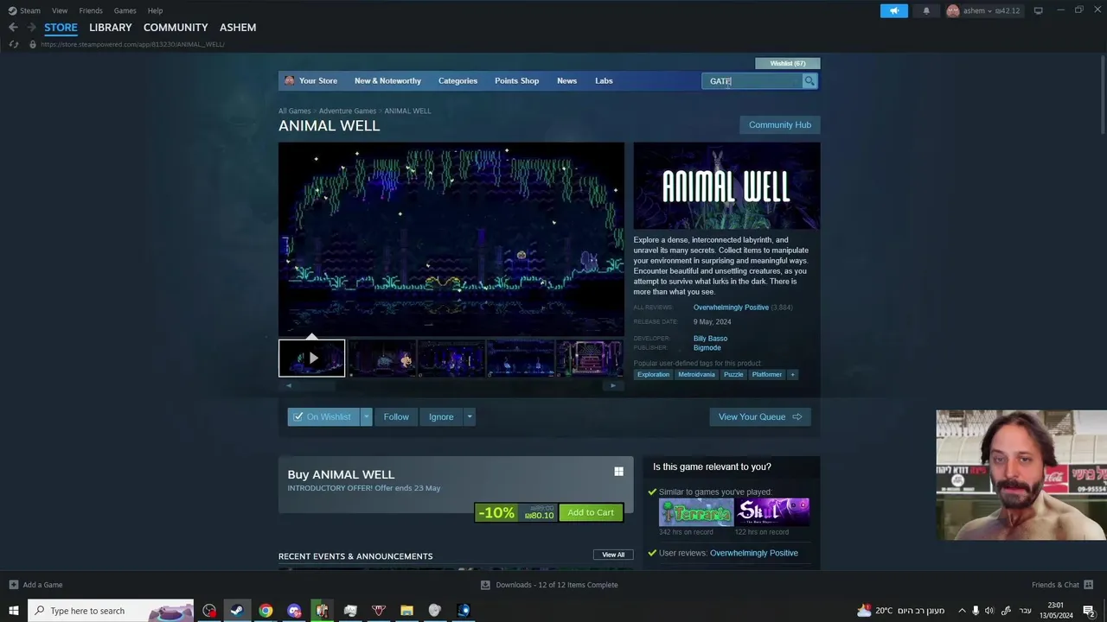Click the Windows taskbar search box
The width and height of the screenshot is (1107, 622).
pos(111,610)
